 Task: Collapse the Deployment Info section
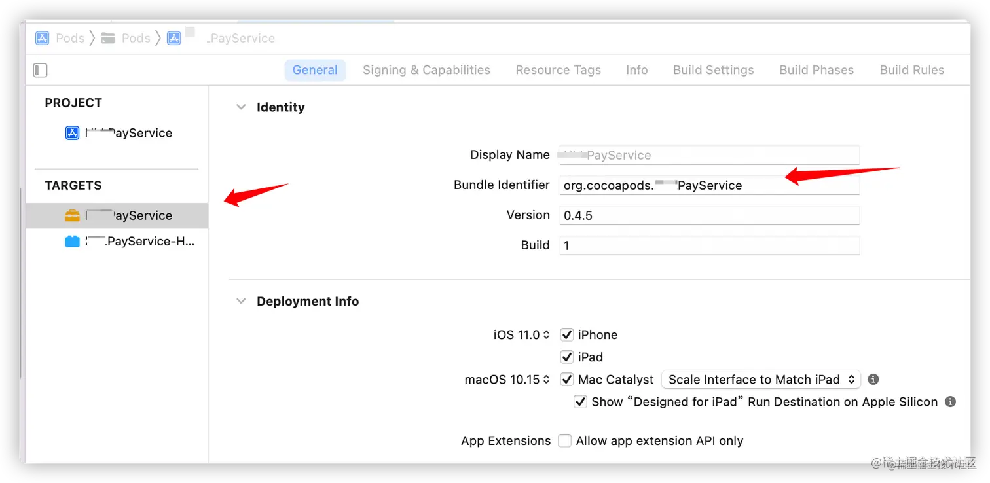(x=241, y=301)
